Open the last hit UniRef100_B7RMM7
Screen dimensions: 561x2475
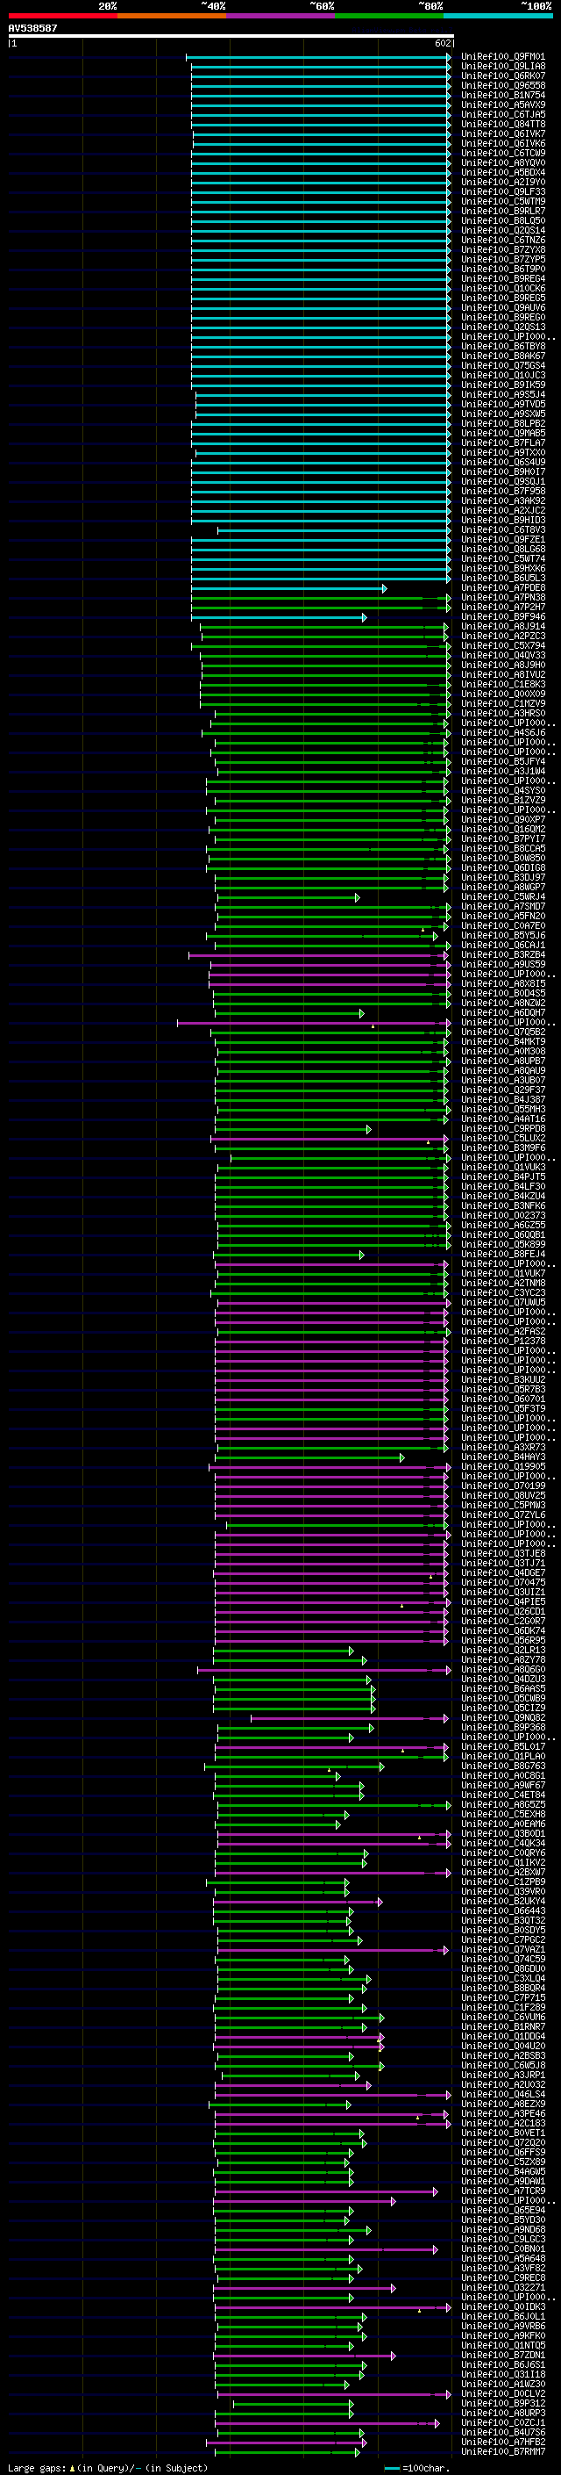[502, 2452]
